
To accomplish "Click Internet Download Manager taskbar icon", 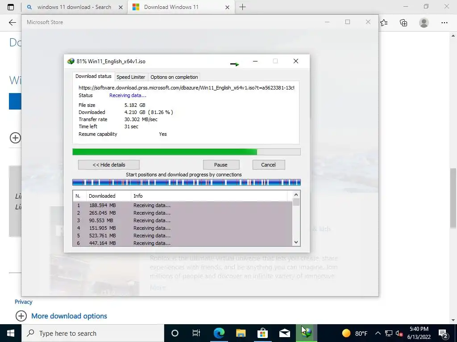I will (306, 333).
